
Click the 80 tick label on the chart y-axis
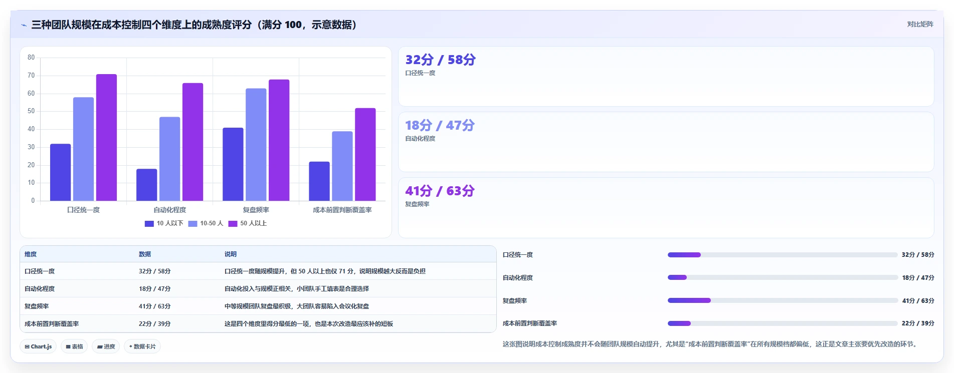(x=31, y=58)
